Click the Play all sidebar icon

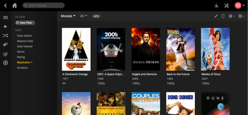click(6, 27)
